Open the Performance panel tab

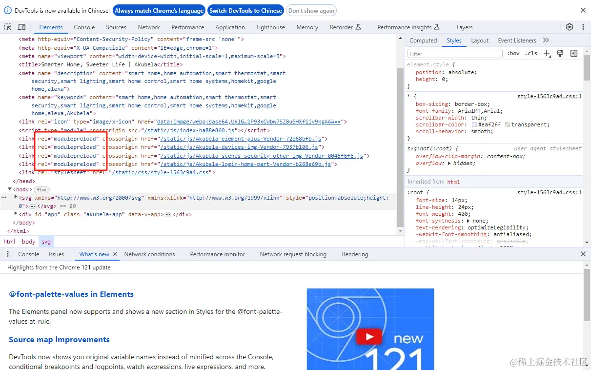(x=188, y=27)
